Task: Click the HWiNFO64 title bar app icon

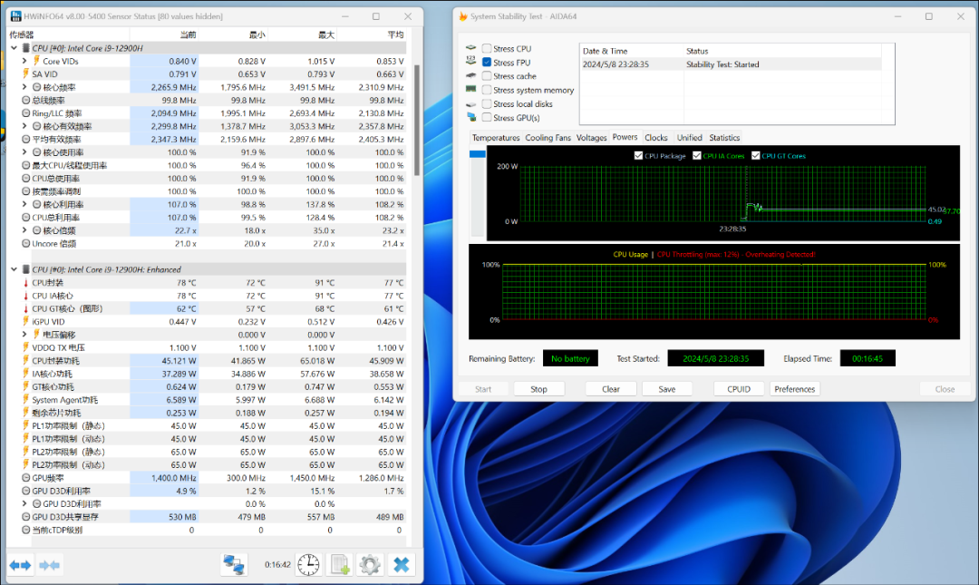Action: (15, 16)
